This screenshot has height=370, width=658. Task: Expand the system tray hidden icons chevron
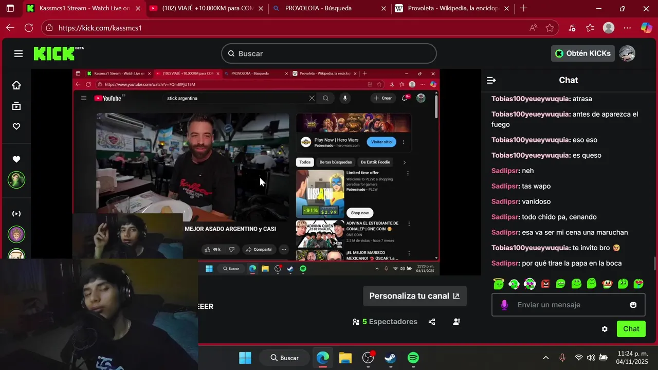tap(546, 358)
